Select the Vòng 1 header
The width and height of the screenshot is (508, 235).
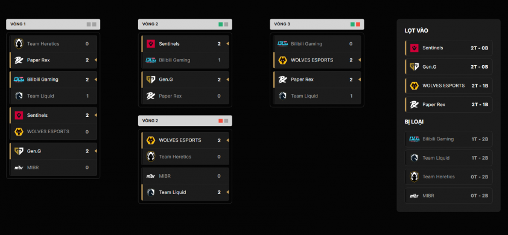click(53, 24)
